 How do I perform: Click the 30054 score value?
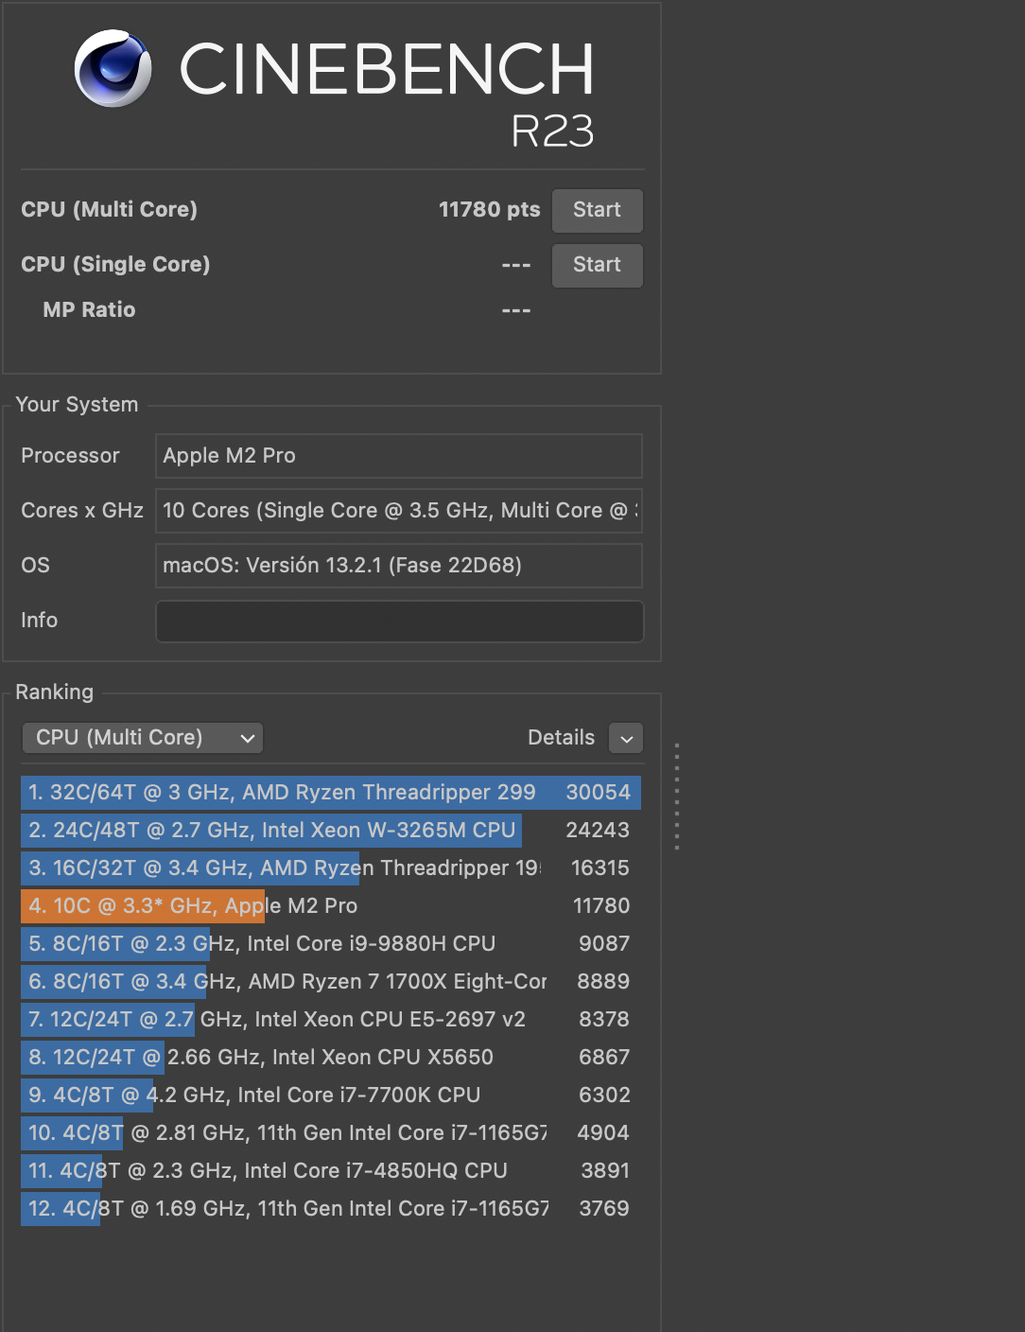tap(598, 793)
